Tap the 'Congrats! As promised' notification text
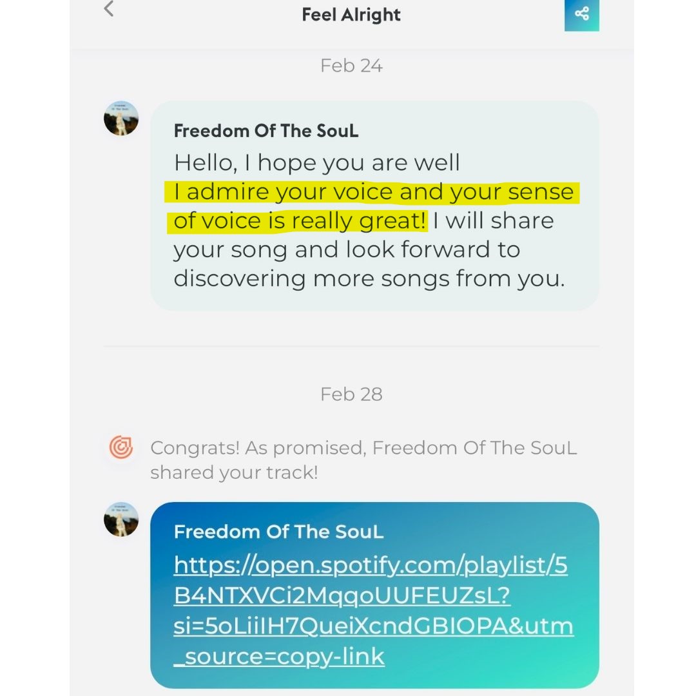This screenshot has height=696, width=696. pyautogui.click(x=363, y=460)
